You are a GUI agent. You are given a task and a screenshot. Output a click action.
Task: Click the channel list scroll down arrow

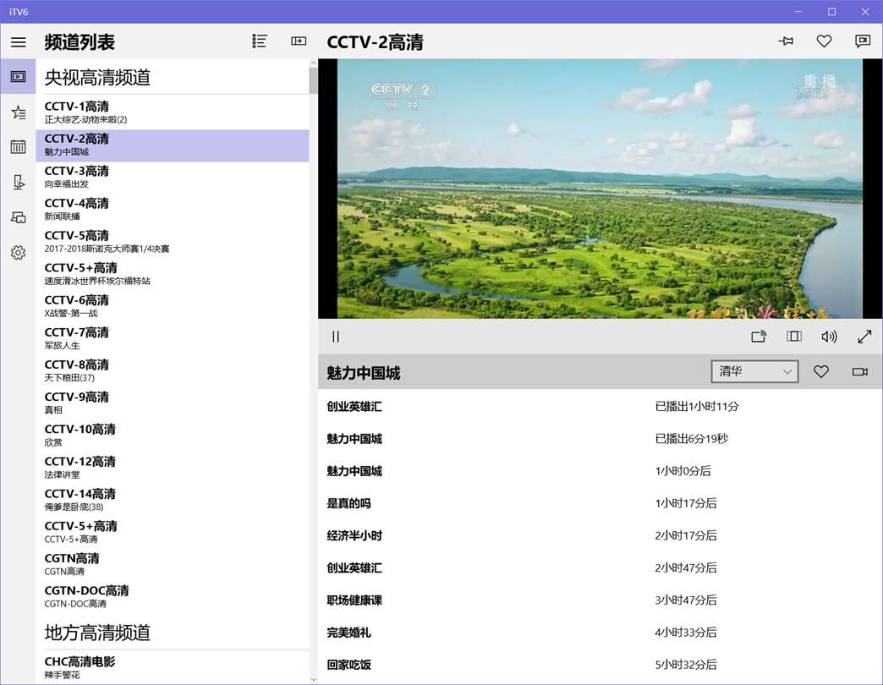[x=313, y=679]
